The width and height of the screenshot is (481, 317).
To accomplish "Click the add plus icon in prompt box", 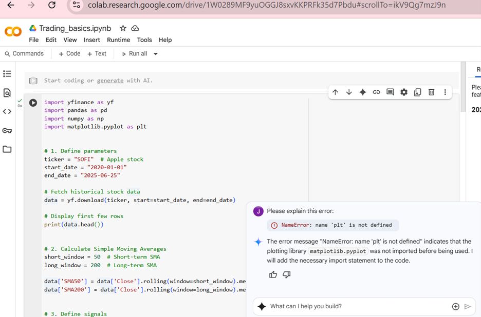I will click(455, 307).
